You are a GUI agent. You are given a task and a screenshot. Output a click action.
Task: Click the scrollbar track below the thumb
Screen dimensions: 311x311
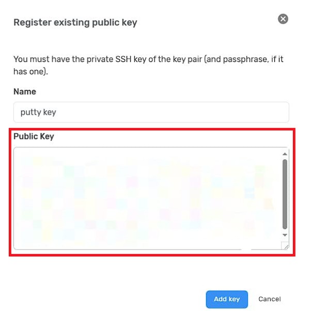(x=285, y=231)
